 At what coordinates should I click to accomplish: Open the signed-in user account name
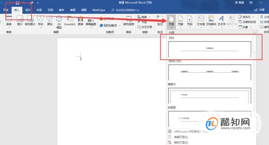click(239, 3)
